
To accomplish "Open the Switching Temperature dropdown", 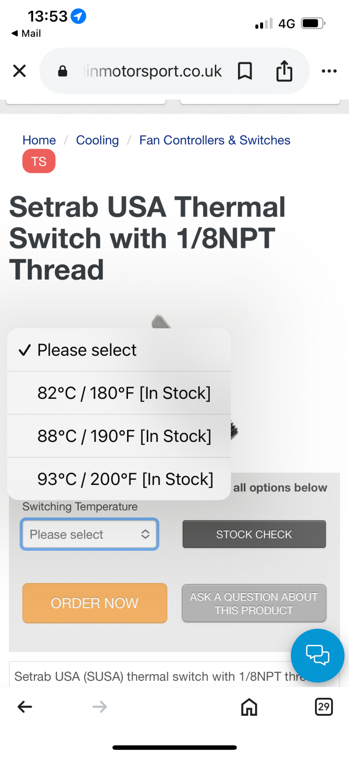I will point(89,534).
